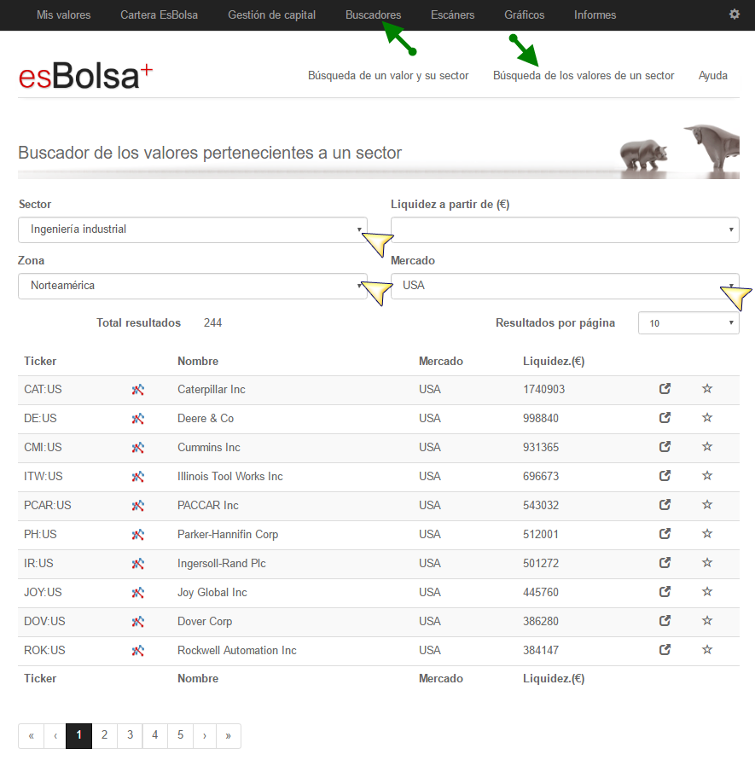Open the external link icon for Deere & Co
Image resolution: width=755 pixels, height=760 pixels.
coord(665,417)
